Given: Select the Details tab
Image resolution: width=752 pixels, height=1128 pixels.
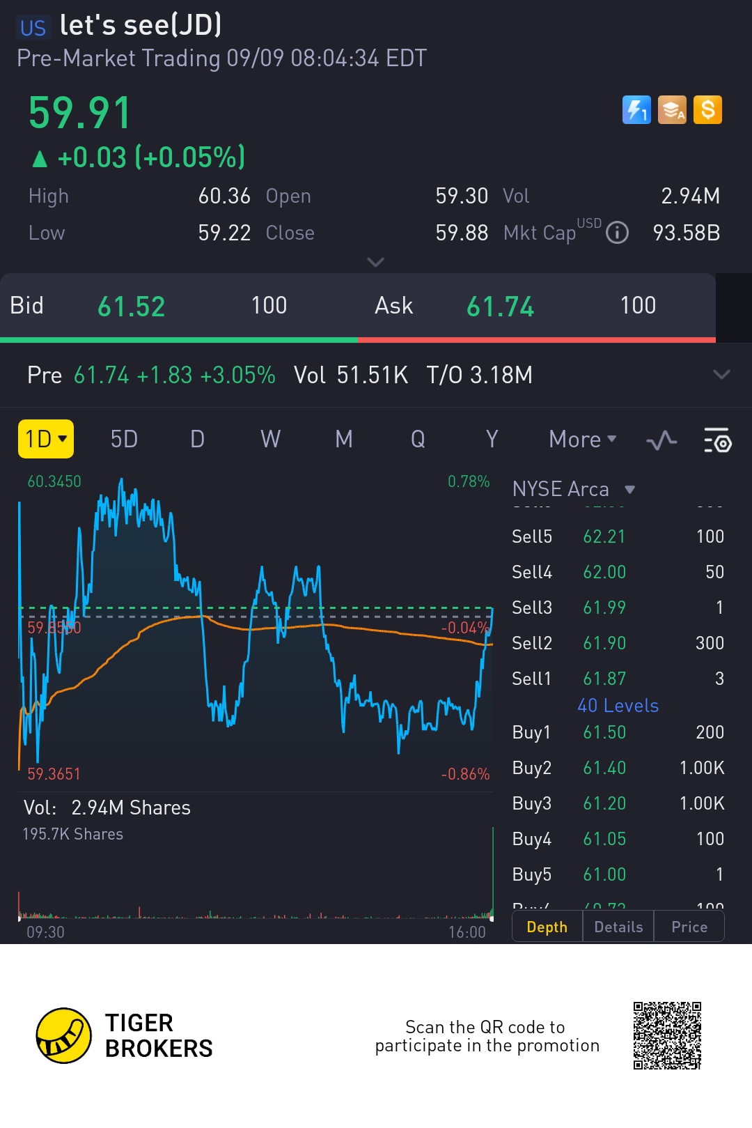Looking at the screenshot, I should point(618,927).
